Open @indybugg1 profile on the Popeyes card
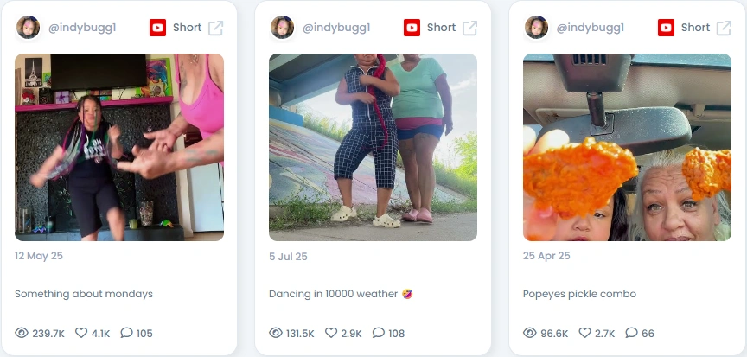Screen dimensions: 747x357 click(591, 28)
